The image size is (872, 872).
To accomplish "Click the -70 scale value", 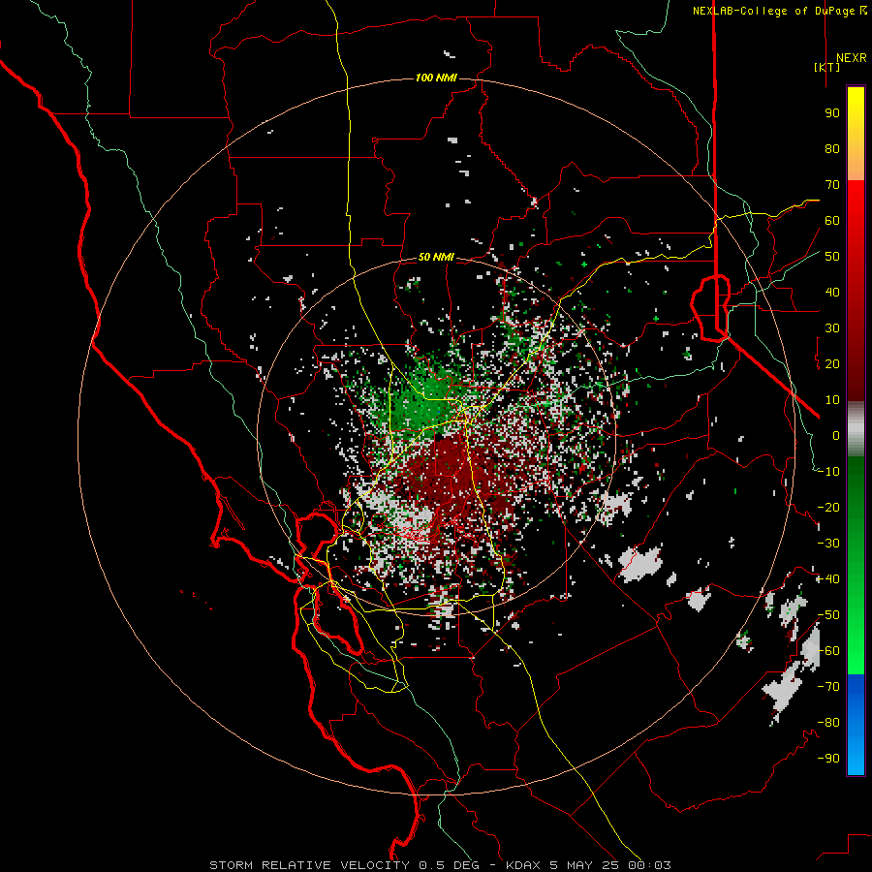I will tap(828, 687).
